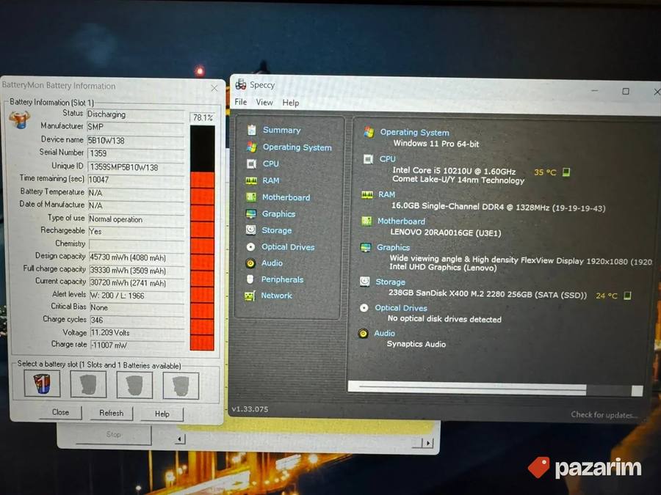
Task: Click the mouse Peripherals icon in sidebar
Action: tap(250, 279)
